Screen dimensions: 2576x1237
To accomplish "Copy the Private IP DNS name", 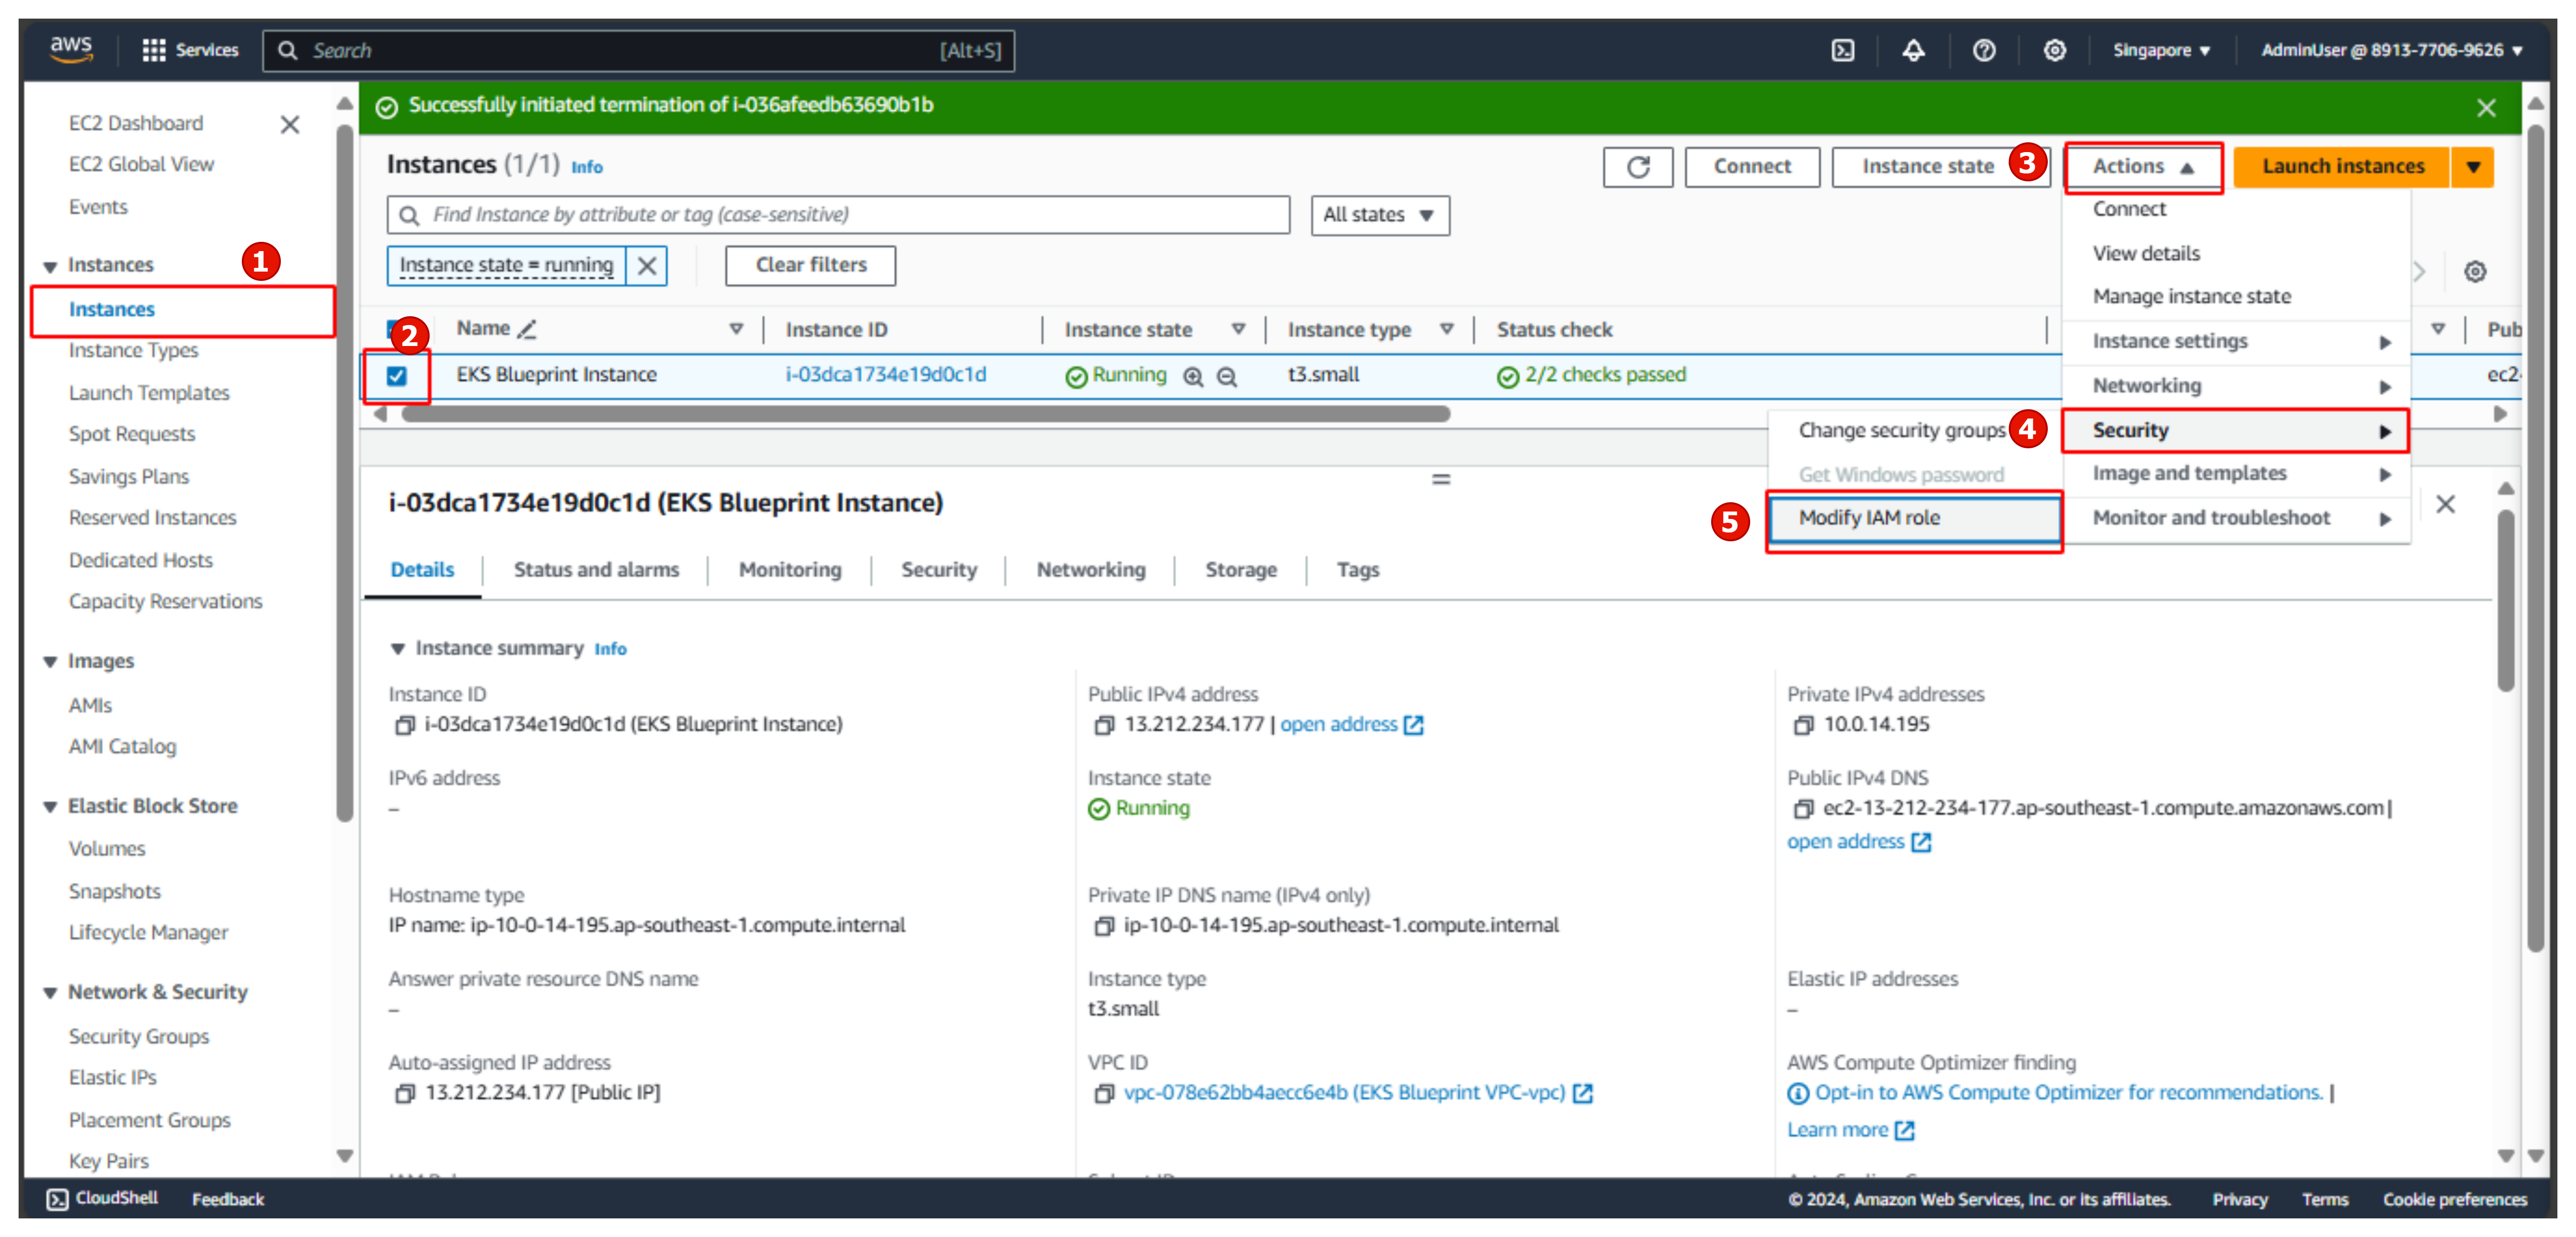I will pyautogui.click(x=1103, y=926).
